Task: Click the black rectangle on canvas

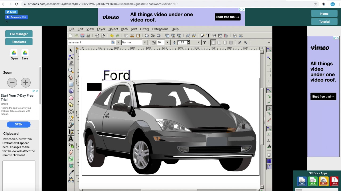Action: tap(94, 87)
